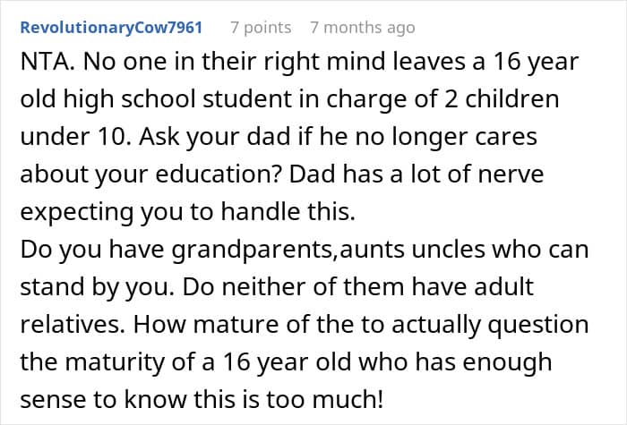Click the 7 points score label
This screenshot has width=627, height=425.
(x=261, y=28)
